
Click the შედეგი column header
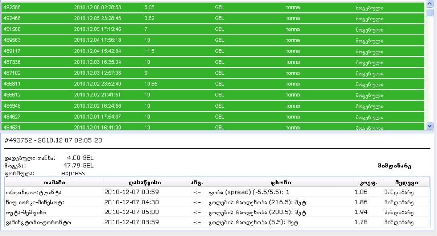click(x=407, y=183)
